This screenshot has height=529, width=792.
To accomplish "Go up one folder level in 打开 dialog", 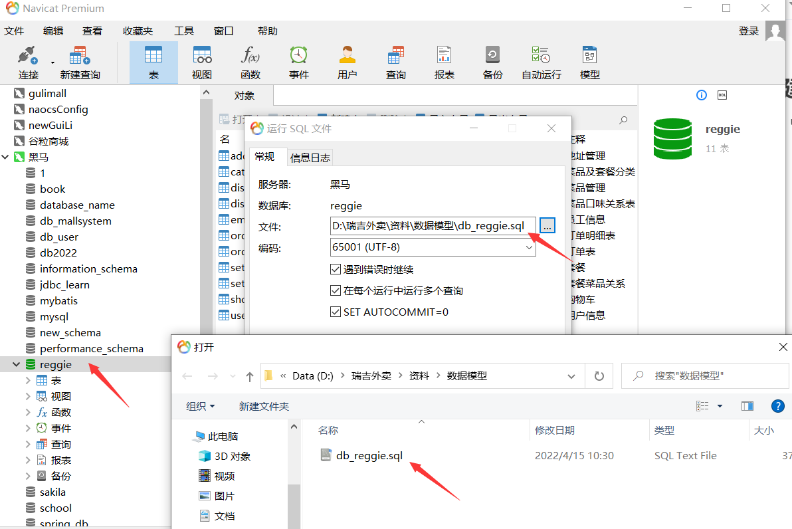I will tap(250, 376).
